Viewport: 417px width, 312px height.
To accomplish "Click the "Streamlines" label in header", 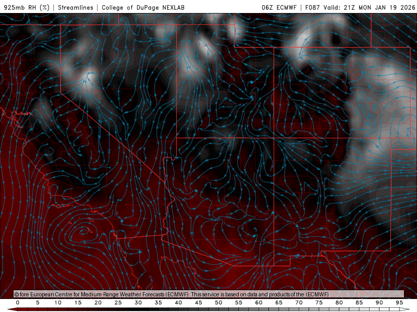I will point(76,7).
